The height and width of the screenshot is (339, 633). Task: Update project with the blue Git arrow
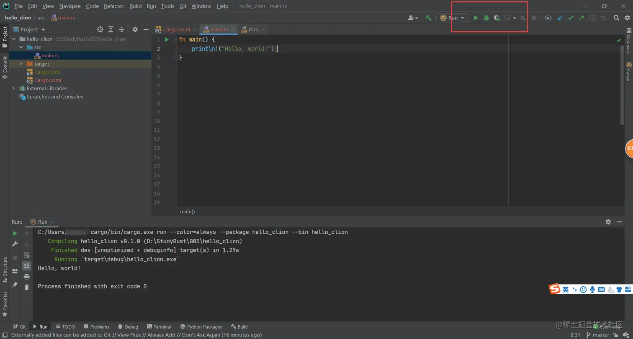[x=560, y=18]
